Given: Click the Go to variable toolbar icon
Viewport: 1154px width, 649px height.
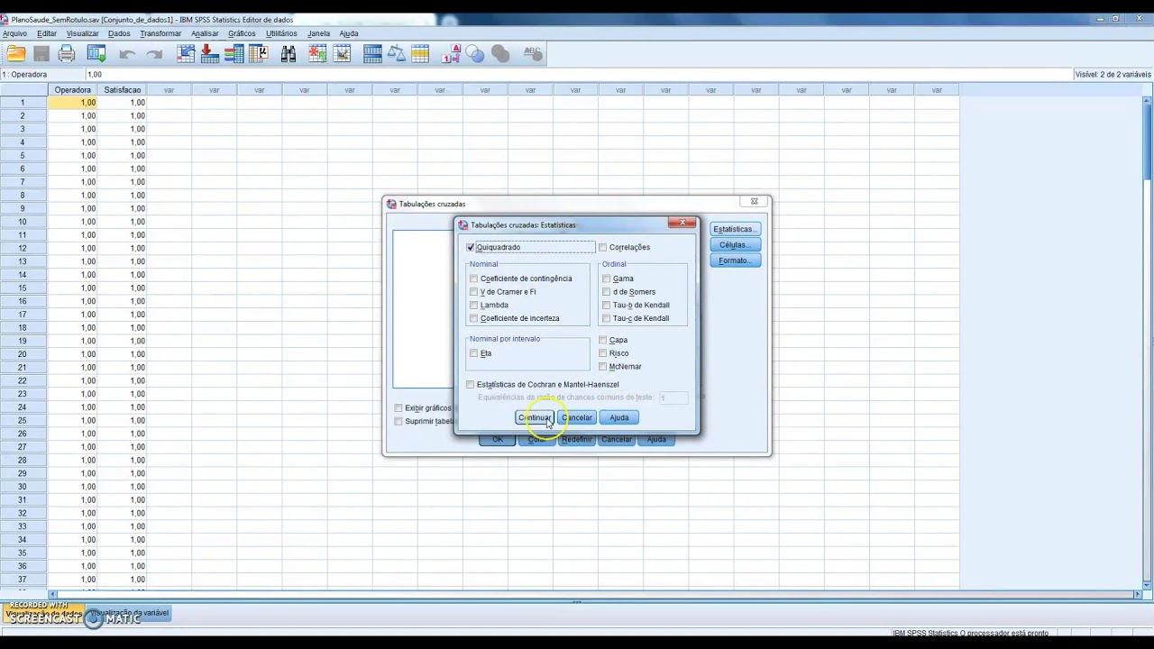Looking at the screenshot, I should pos(210,54).
